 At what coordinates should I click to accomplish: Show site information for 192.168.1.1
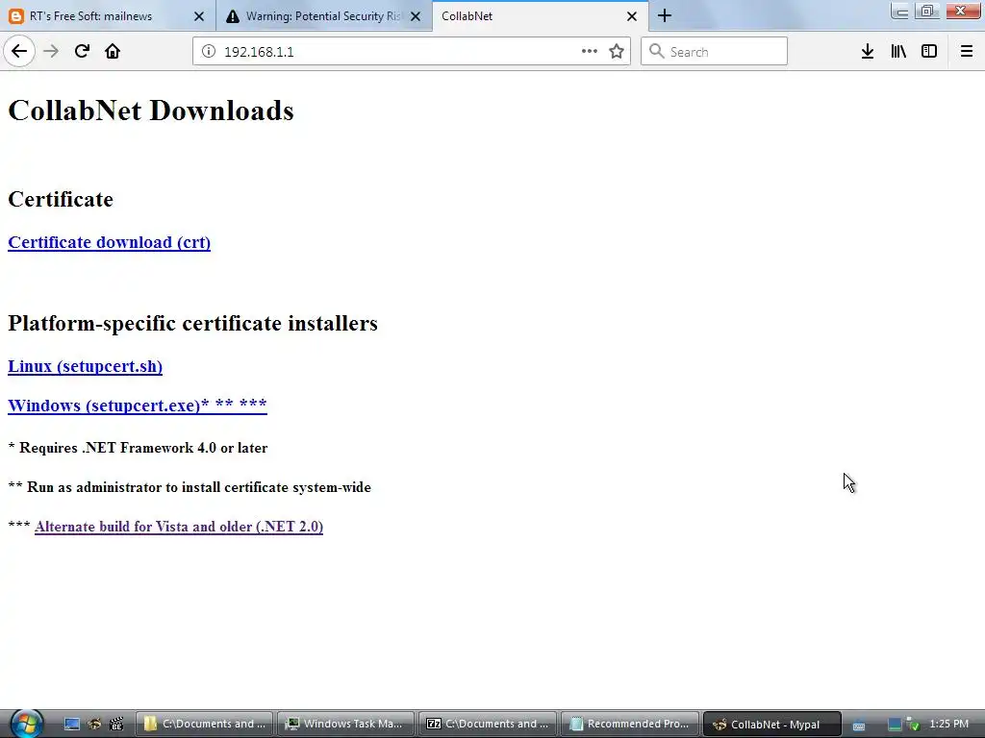coord(209,52)
